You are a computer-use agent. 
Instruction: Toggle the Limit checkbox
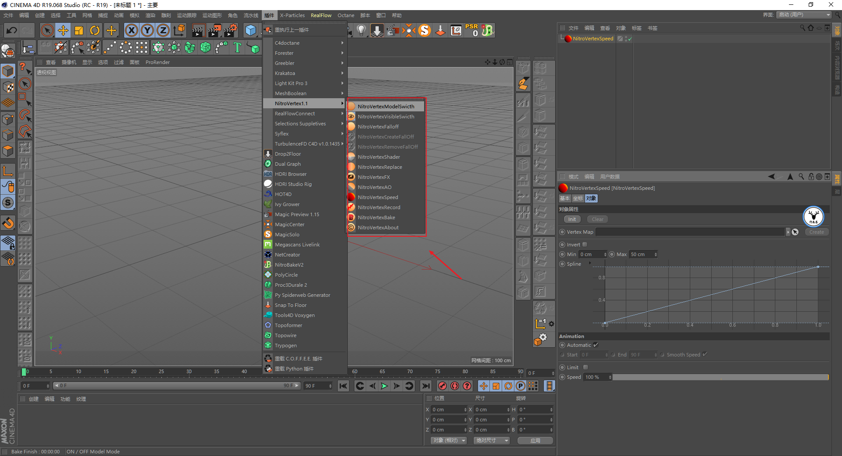click(x=585, y=367)
